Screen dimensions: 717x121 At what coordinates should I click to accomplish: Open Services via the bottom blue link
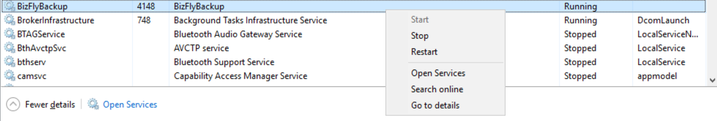point(130,105)
